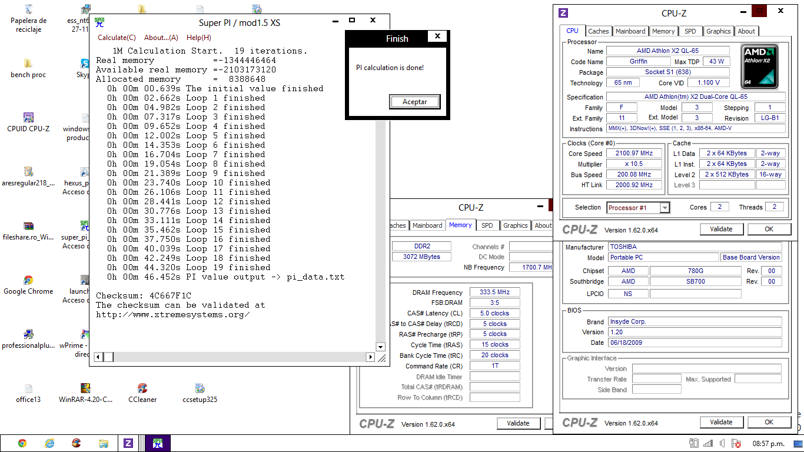Screen dimensions: 804x452
Task: Click the Checksum: 4C667F1C line
Action: (144, 296)
